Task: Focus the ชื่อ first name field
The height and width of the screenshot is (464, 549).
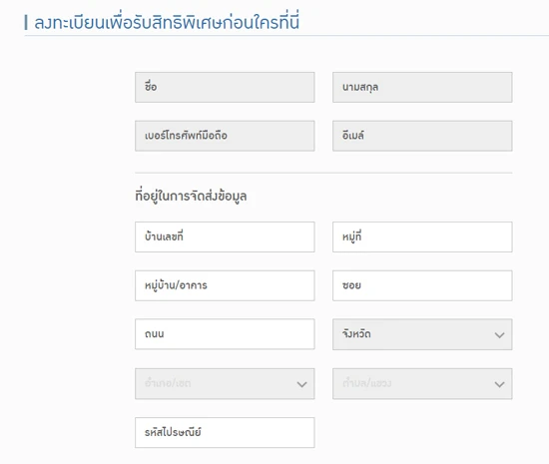Action: tap(225, 87)
